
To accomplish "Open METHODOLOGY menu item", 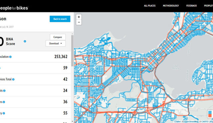I will click(x=171, y=6).
